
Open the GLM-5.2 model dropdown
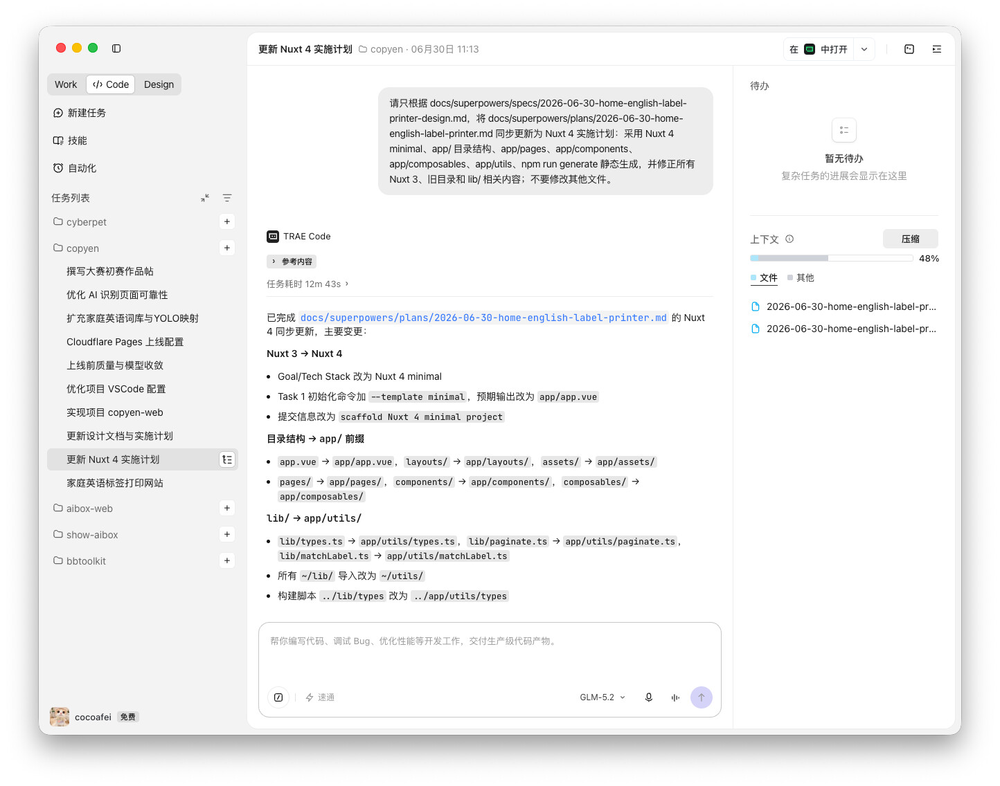pos(602,697)
